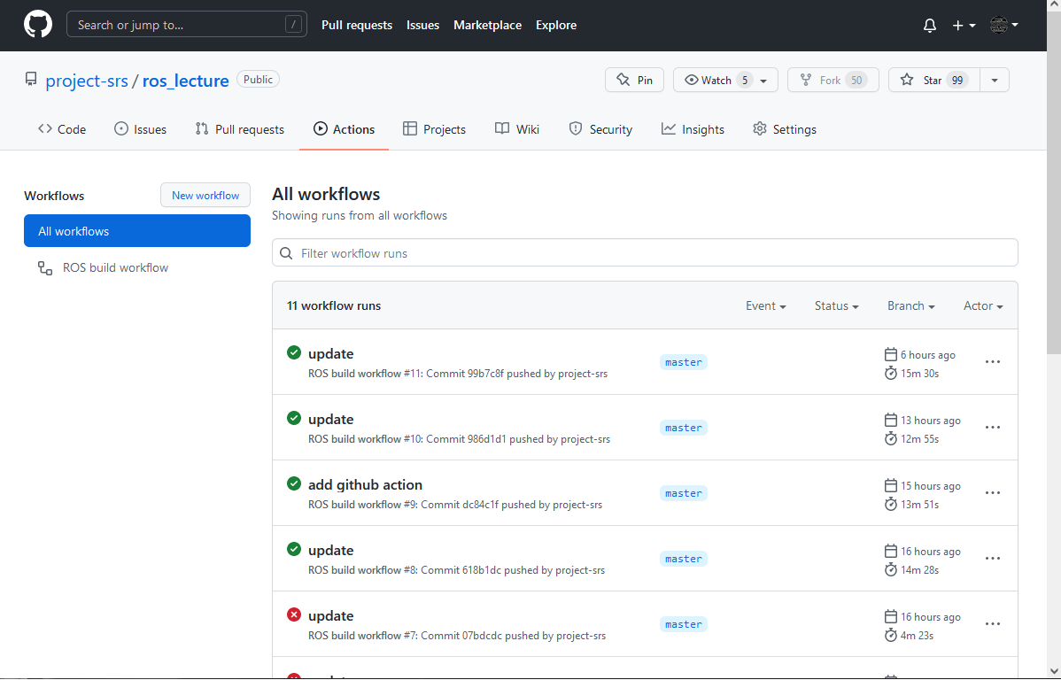Open GitHub home via Octocat logo

pyautogui.click(x=38, y=25)
